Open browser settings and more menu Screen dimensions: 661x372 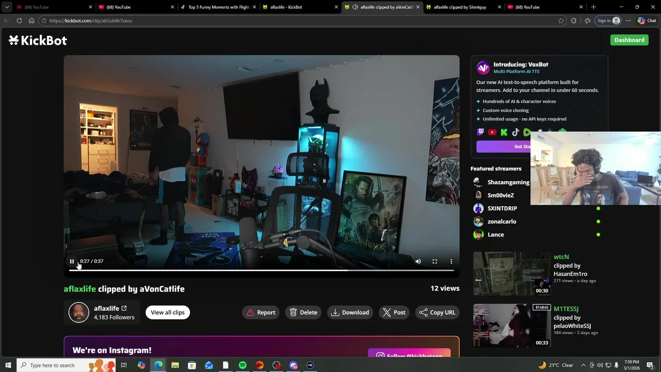[628, 21]
